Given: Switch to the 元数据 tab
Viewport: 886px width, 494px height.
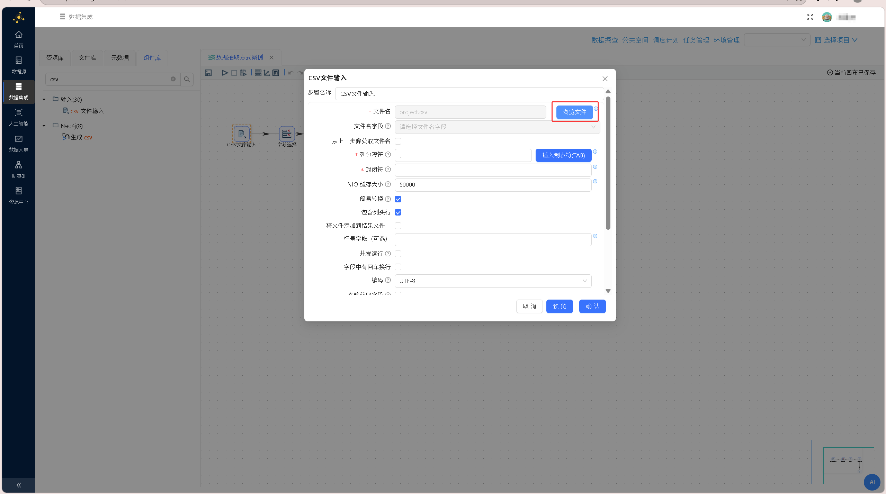Looking at the screenshot, I should click(120, 58).
